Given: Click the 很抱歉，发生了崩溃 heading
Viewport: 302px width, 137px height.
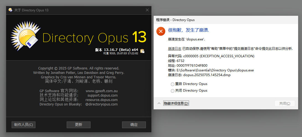Looking at the screenshot, I should [x=189, y=30].
